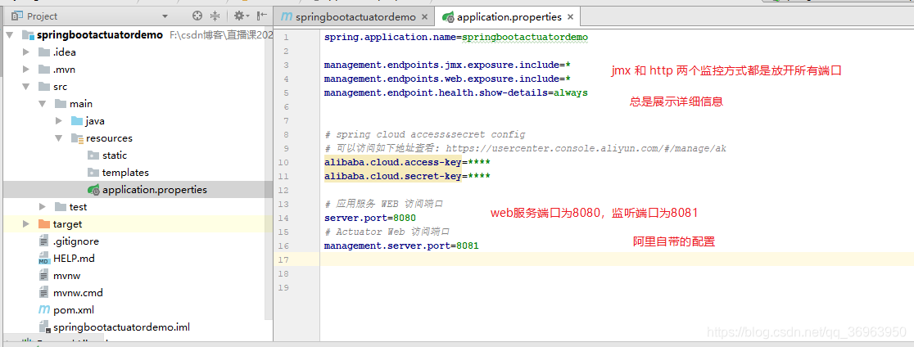Click the Maven icon on the springbootactuatordemo tab
The width and height of the screenshot is (914, 347).
tap(286, 17)
